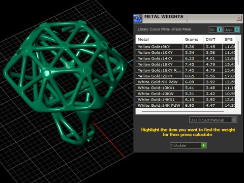244x183 pixels.
Task: Select the White Gold:10KW row
Action: coord(185,94)
